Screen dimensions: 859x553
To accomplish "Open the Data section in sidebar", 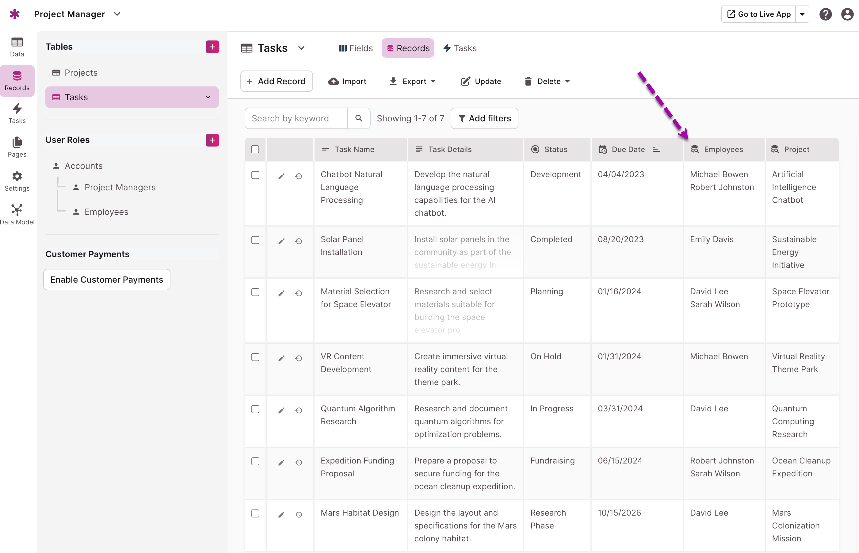I will tap(17, 47).
